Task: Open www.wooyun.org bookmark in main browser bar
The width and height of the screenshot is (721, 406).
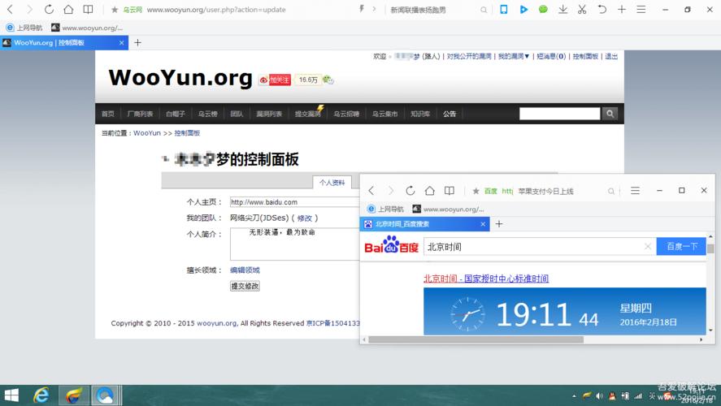Action: [87, 28]
